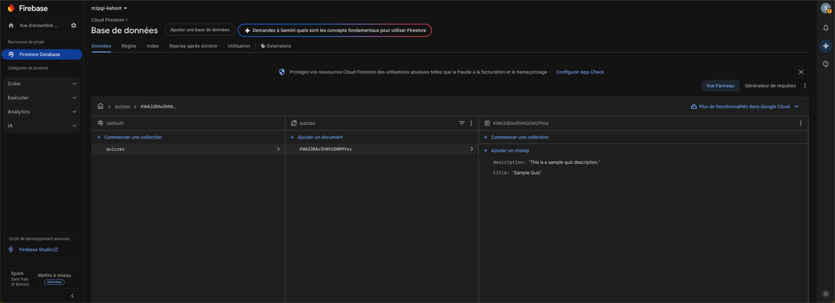Filter documents in quizzes collection

point(462,123)
